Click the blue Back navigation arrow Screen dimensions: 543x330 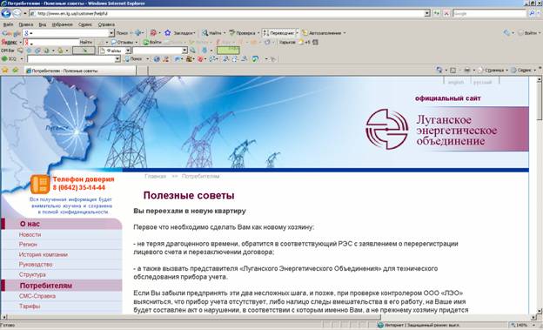(x=6, y=14)
